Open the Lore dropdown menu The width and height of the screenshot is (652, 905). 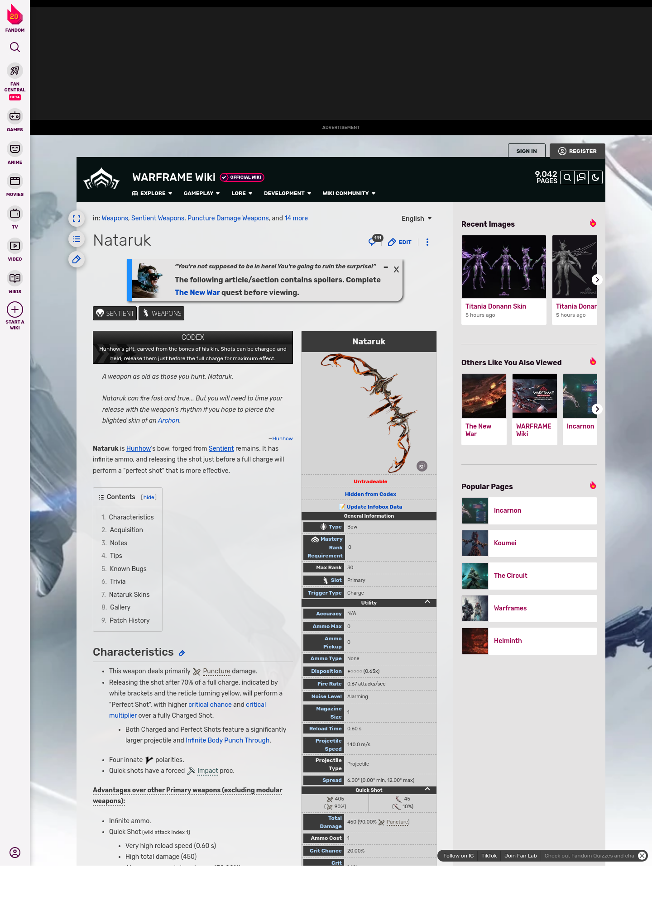[242, 193]
